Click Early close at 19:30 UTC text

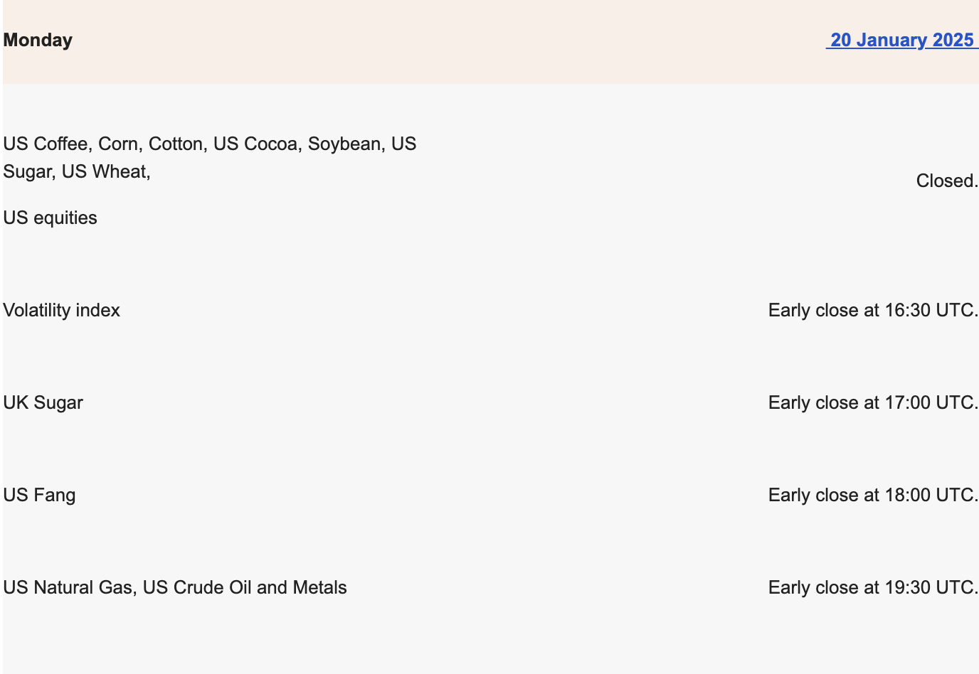point(873,587)
